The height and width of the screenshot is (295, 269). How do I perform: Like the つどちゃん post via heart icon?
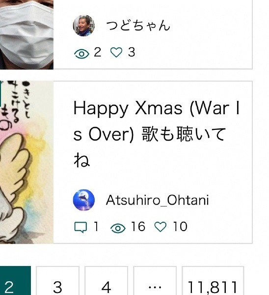pos(116,52)
